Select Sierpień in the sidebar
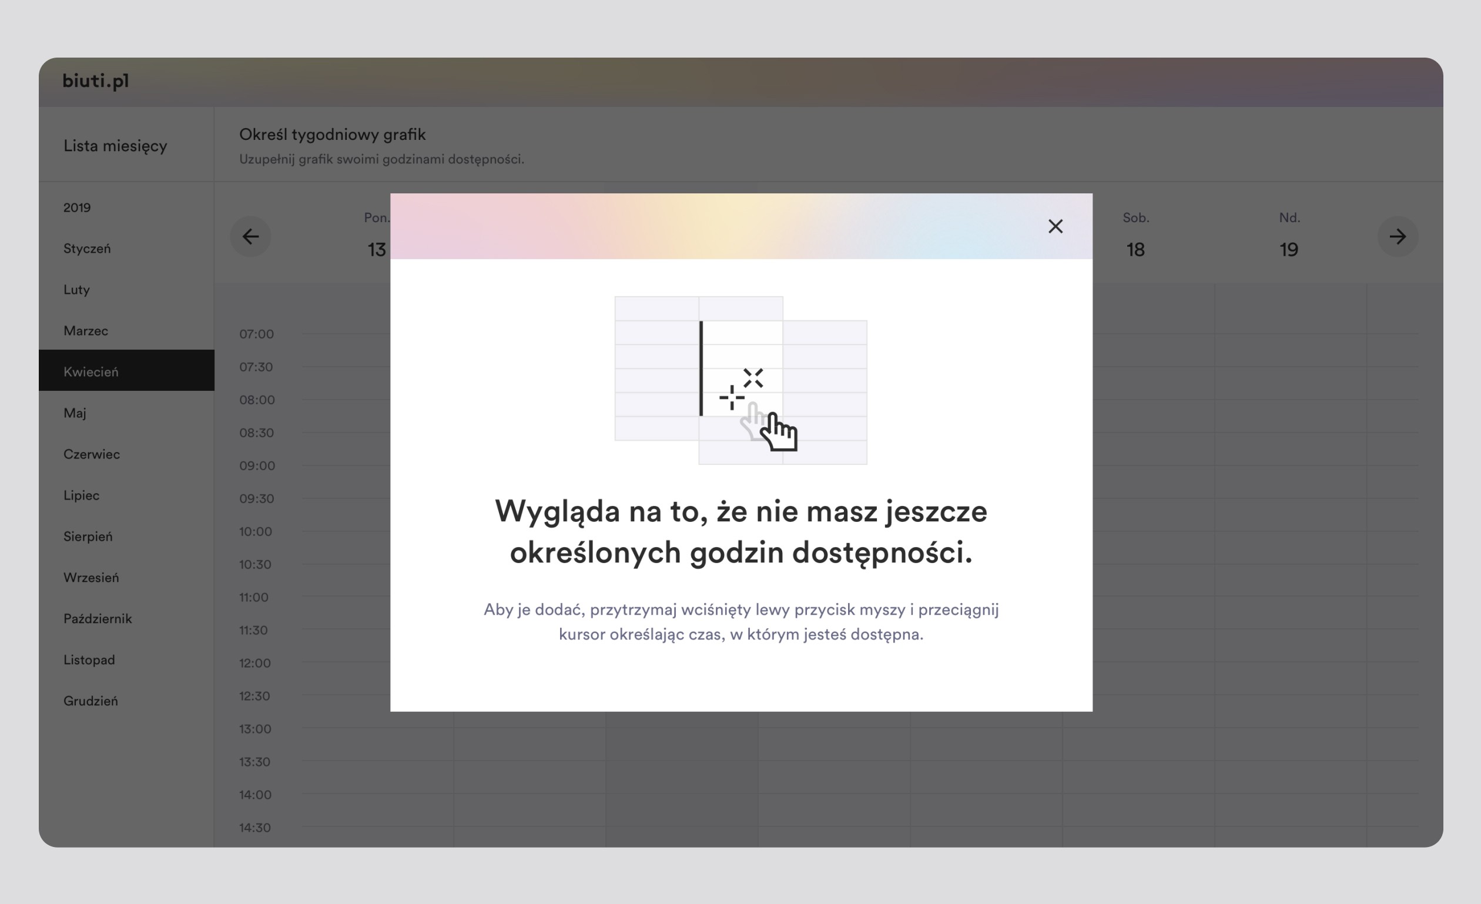Viewport: 1481px width, 904px height. pos(88,537)
